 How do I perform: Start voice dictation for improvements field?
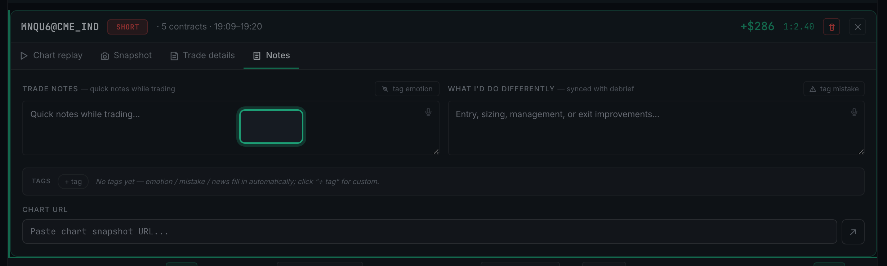pos(854,112)
